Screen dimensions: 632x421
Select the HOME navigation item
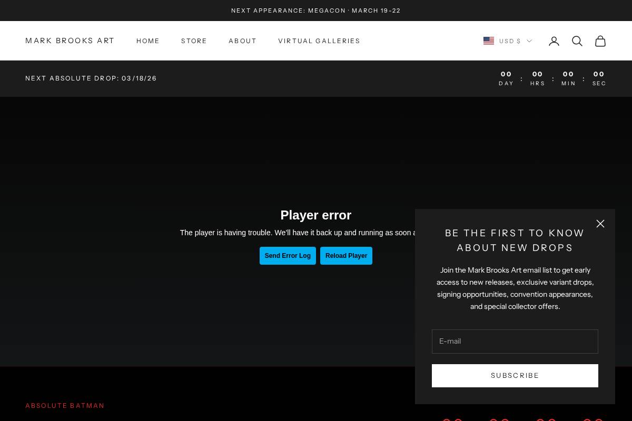(148, 41)
